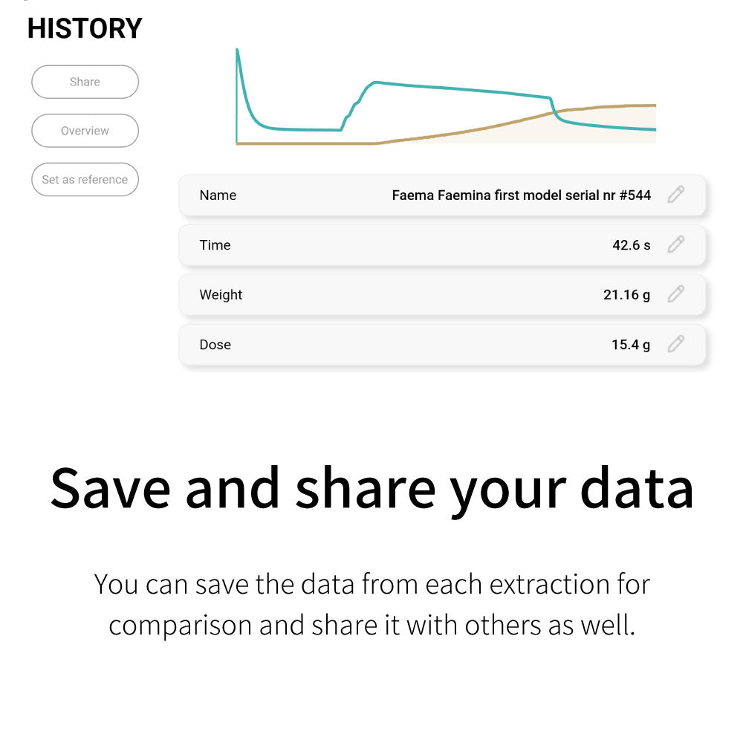Click the "Save and share your data" headline

click(371, 488)
